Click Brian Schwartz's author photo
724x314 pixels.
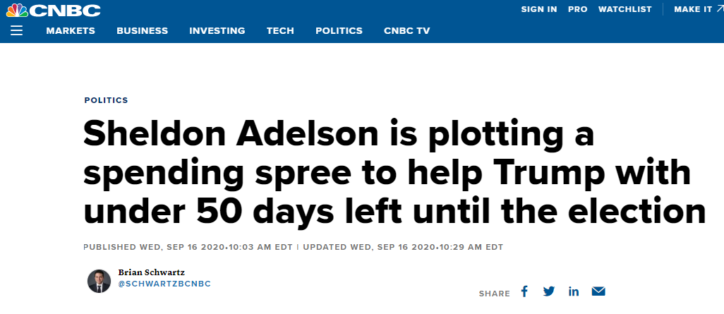99,281
